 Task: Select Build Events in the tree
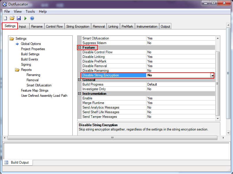[x=29, y=59]
